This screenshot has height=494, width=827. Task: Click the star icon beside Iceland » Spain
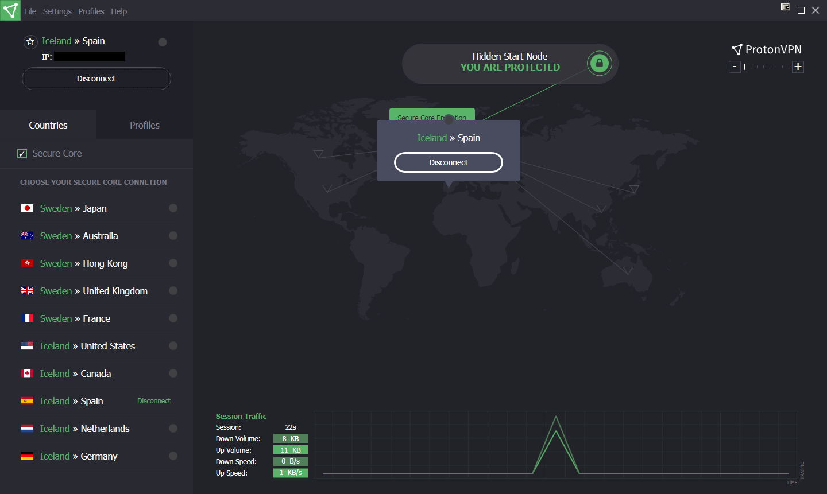(x=30, y=41)
